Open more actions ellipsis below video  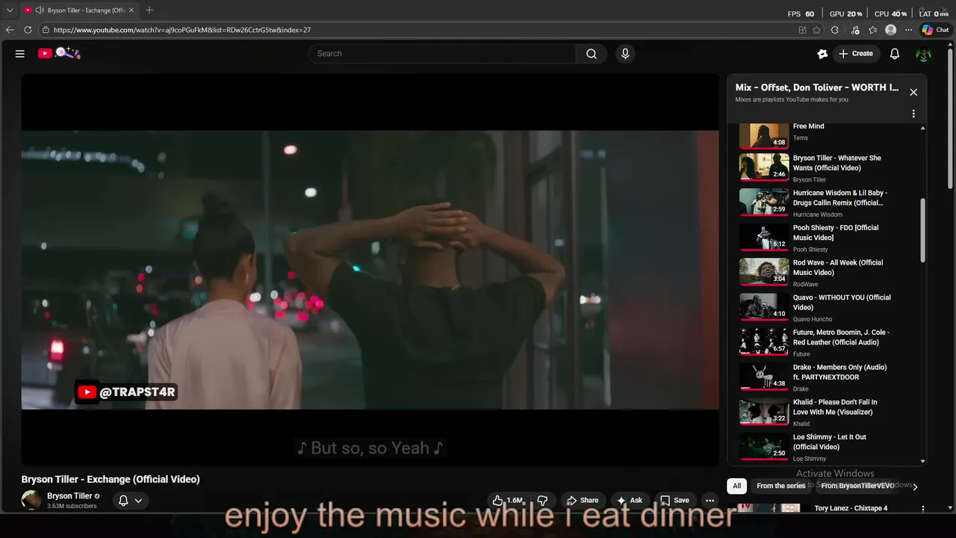click(x=710, y=501)
